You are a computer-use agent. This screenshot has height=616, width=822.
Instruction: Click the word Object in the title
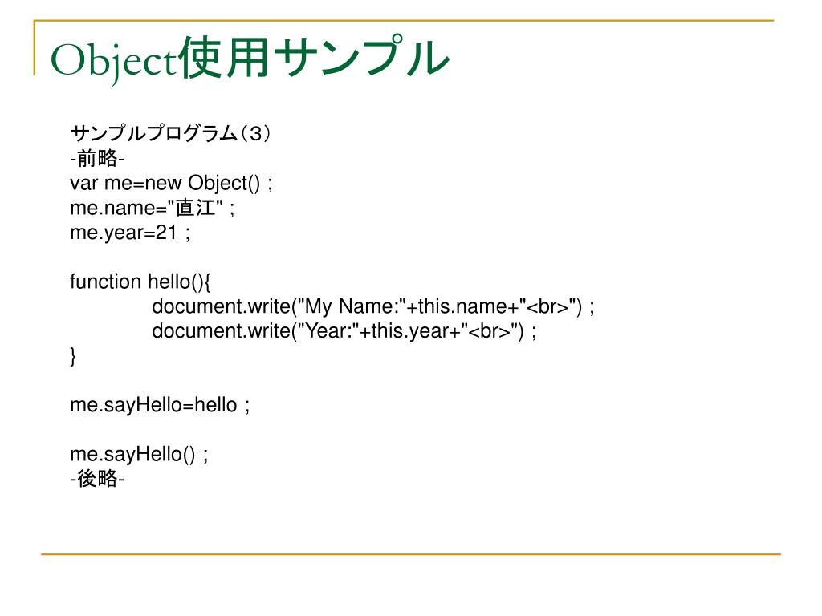pos(112,63)
